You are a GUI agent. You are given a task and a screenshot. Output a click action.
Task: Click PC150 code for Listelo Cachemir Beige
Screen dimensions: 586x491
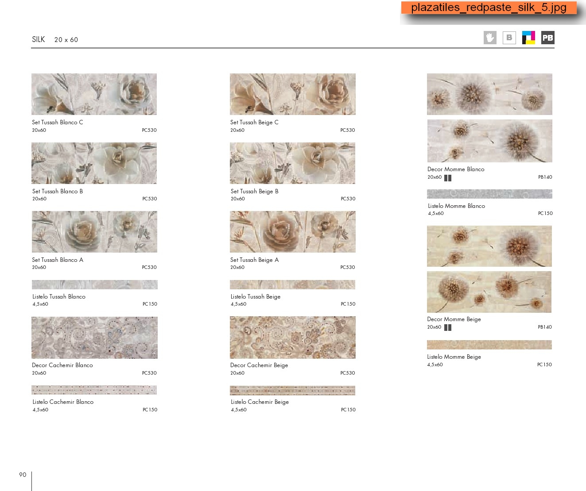point(348,410)
